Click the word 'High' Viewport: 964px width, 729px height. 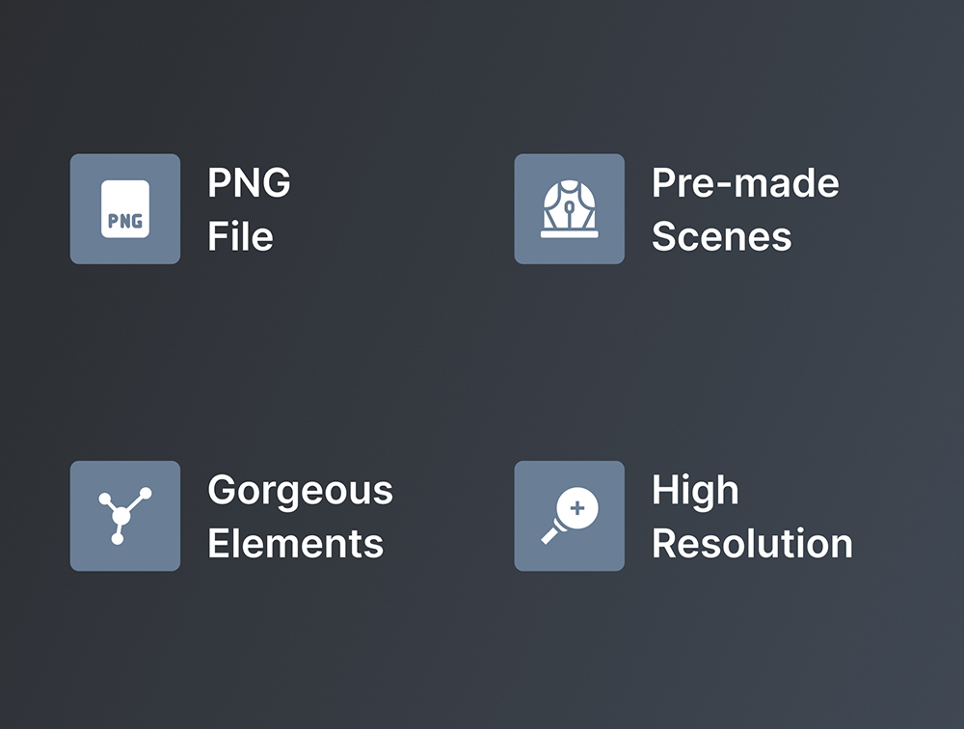(695, 490)
